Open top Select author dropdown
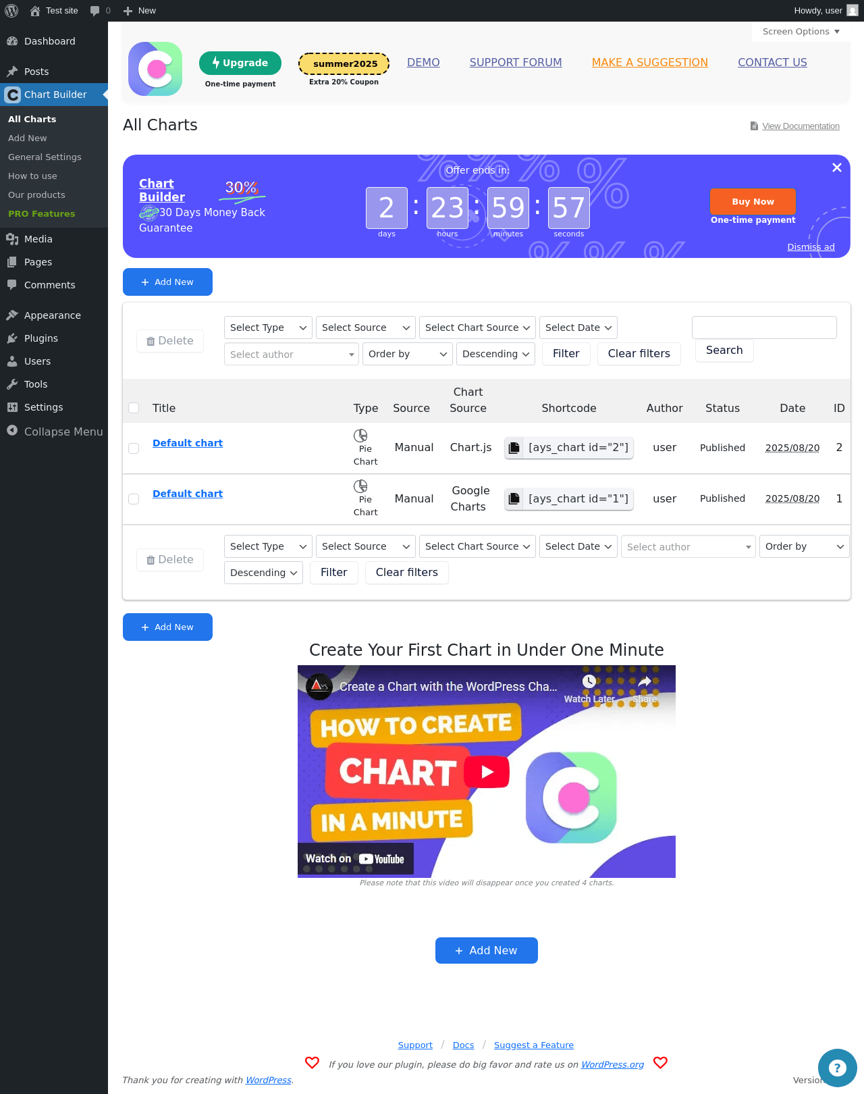The image size is (864, 1094). 292,355
